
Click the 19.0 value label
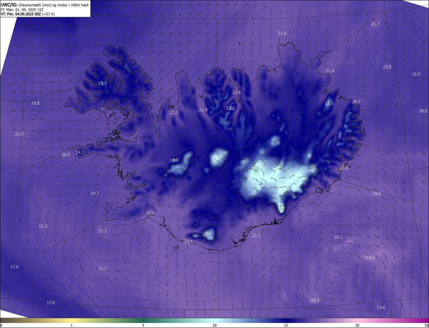pyautogui.click(x=416, y=74)
